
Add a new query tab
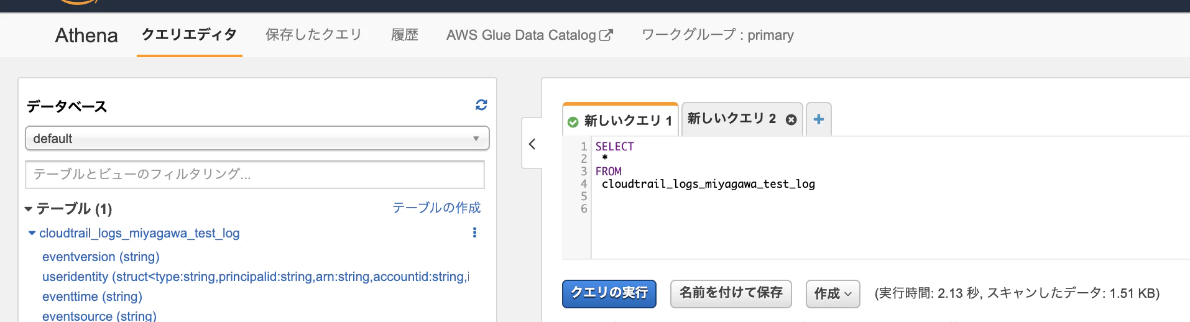[x=818, y=119]
